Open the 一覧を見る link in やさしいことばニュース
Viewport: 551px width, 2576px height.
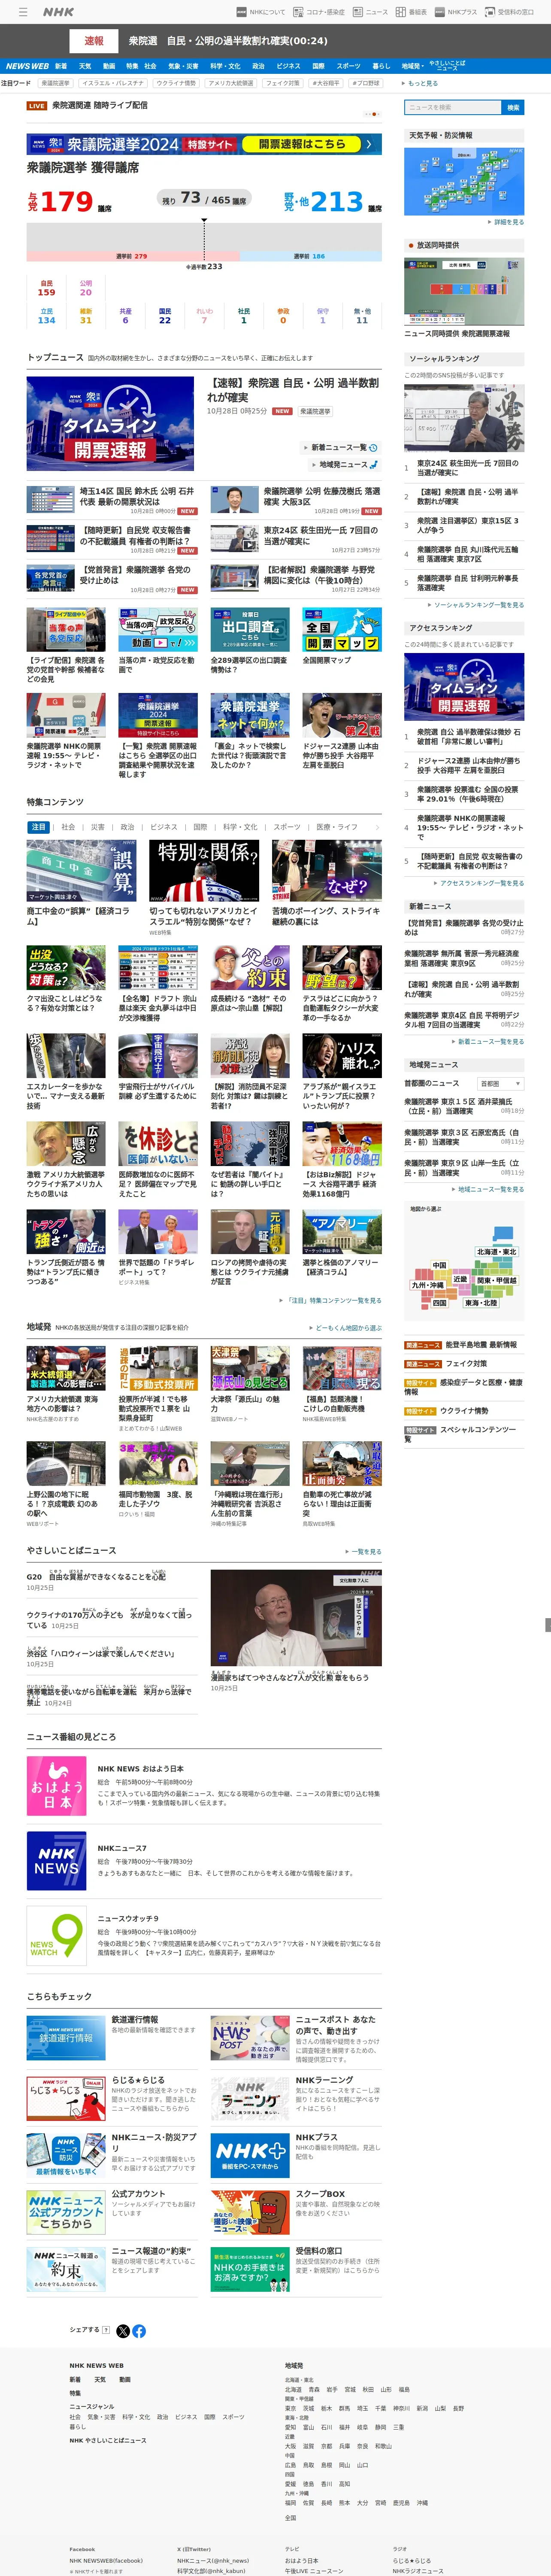[x=363, y=1552]
